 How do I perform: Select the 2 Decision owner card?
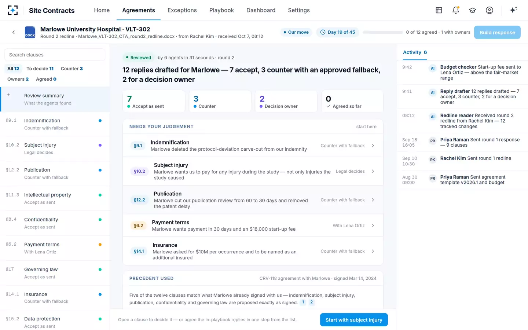(286, 102)
